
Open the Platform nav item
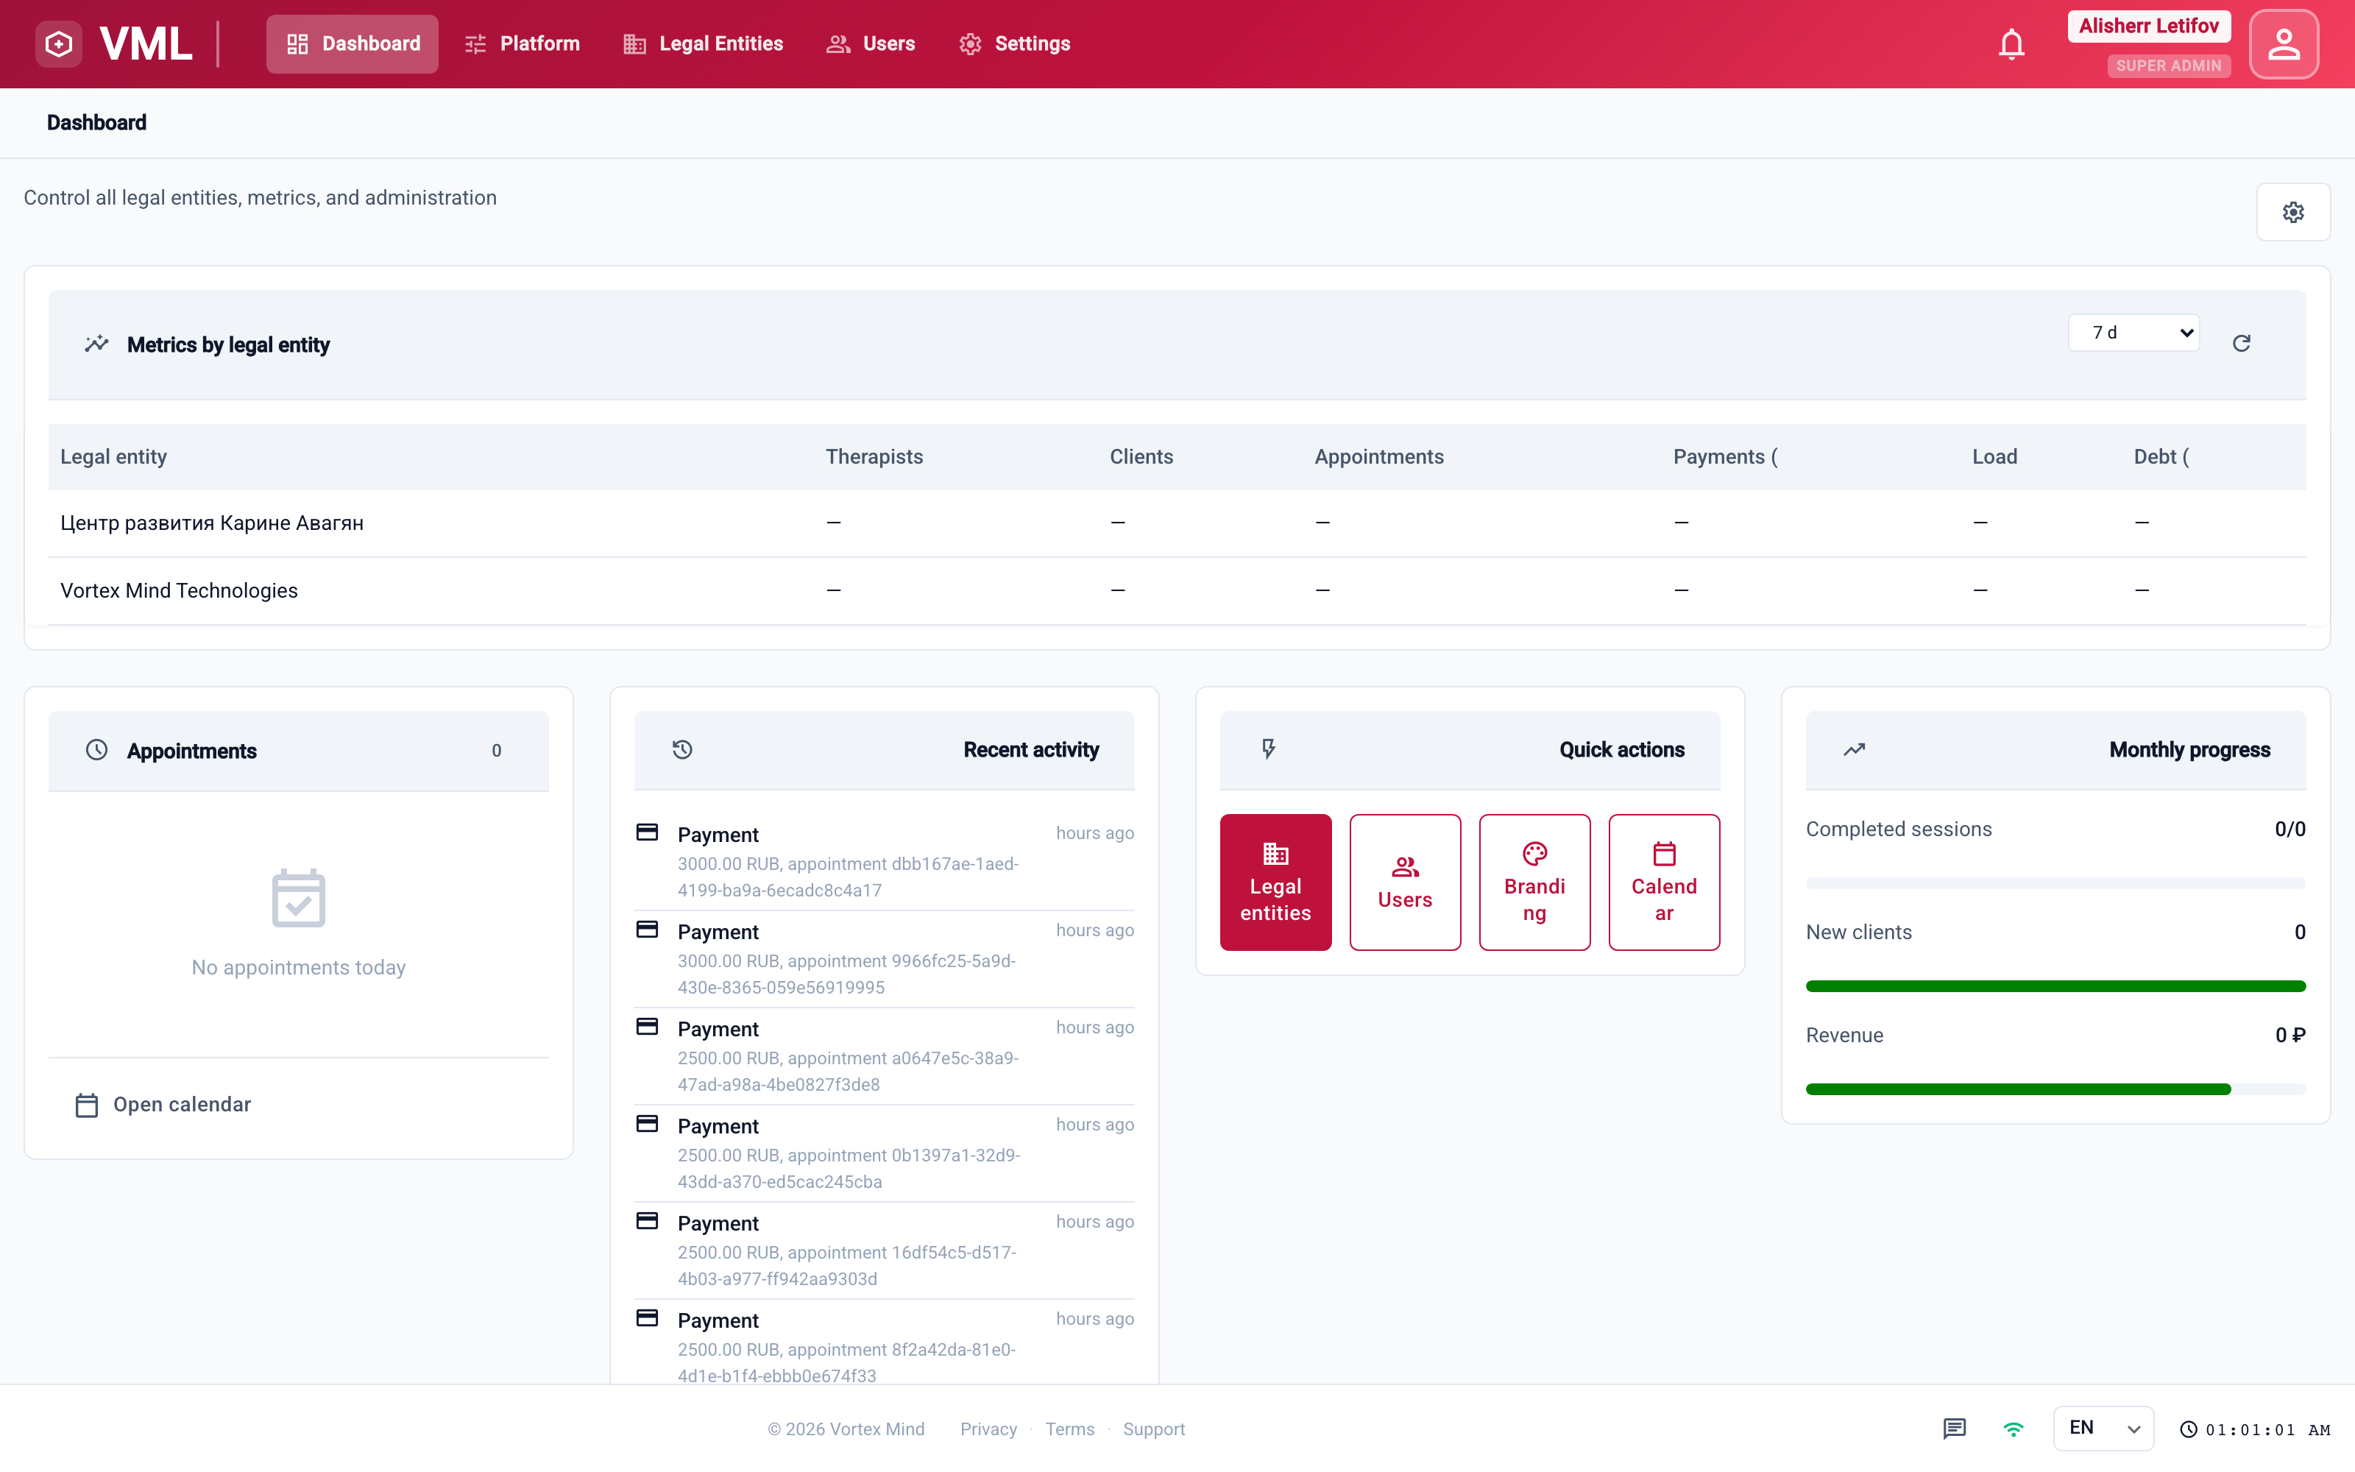pos(522,44)
